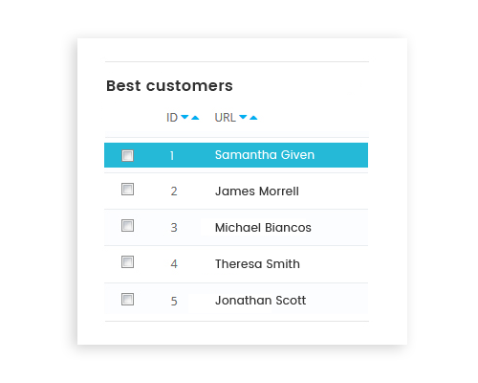This screenshot has width=478, height=383.
Task: Click the URL column header label
Action: tap(226, 118)
